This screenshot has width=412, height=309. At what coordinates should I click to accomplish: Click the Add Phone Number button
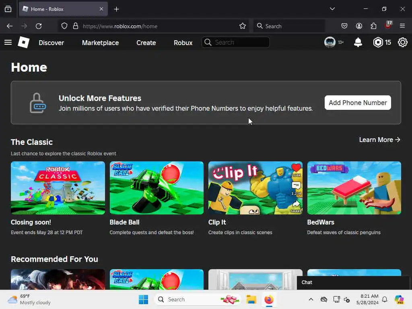click(358, 103)
